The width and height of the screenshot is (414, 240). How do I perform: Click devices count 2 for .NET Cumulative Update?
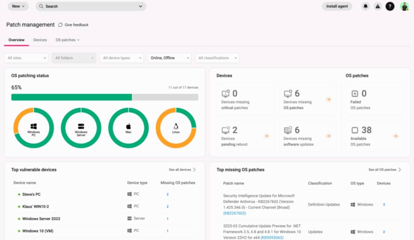coord(384,232)
